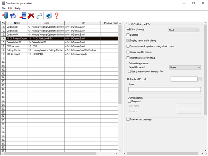Click the glasses view icon
Viewport: 208px width, 156px height.
click(39, 15)
